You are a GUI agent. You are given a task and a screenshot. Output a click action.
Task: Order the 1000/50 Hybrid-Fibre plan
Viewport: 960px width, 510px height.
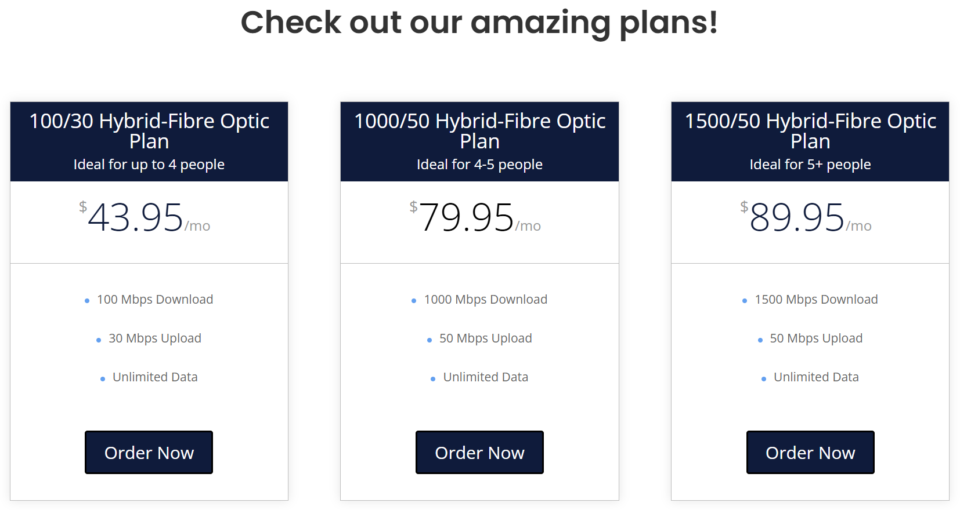(479, 453)
